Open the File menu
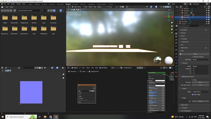Image resolution: width=211 pixels, height=119 pixels. coord(5,4)
